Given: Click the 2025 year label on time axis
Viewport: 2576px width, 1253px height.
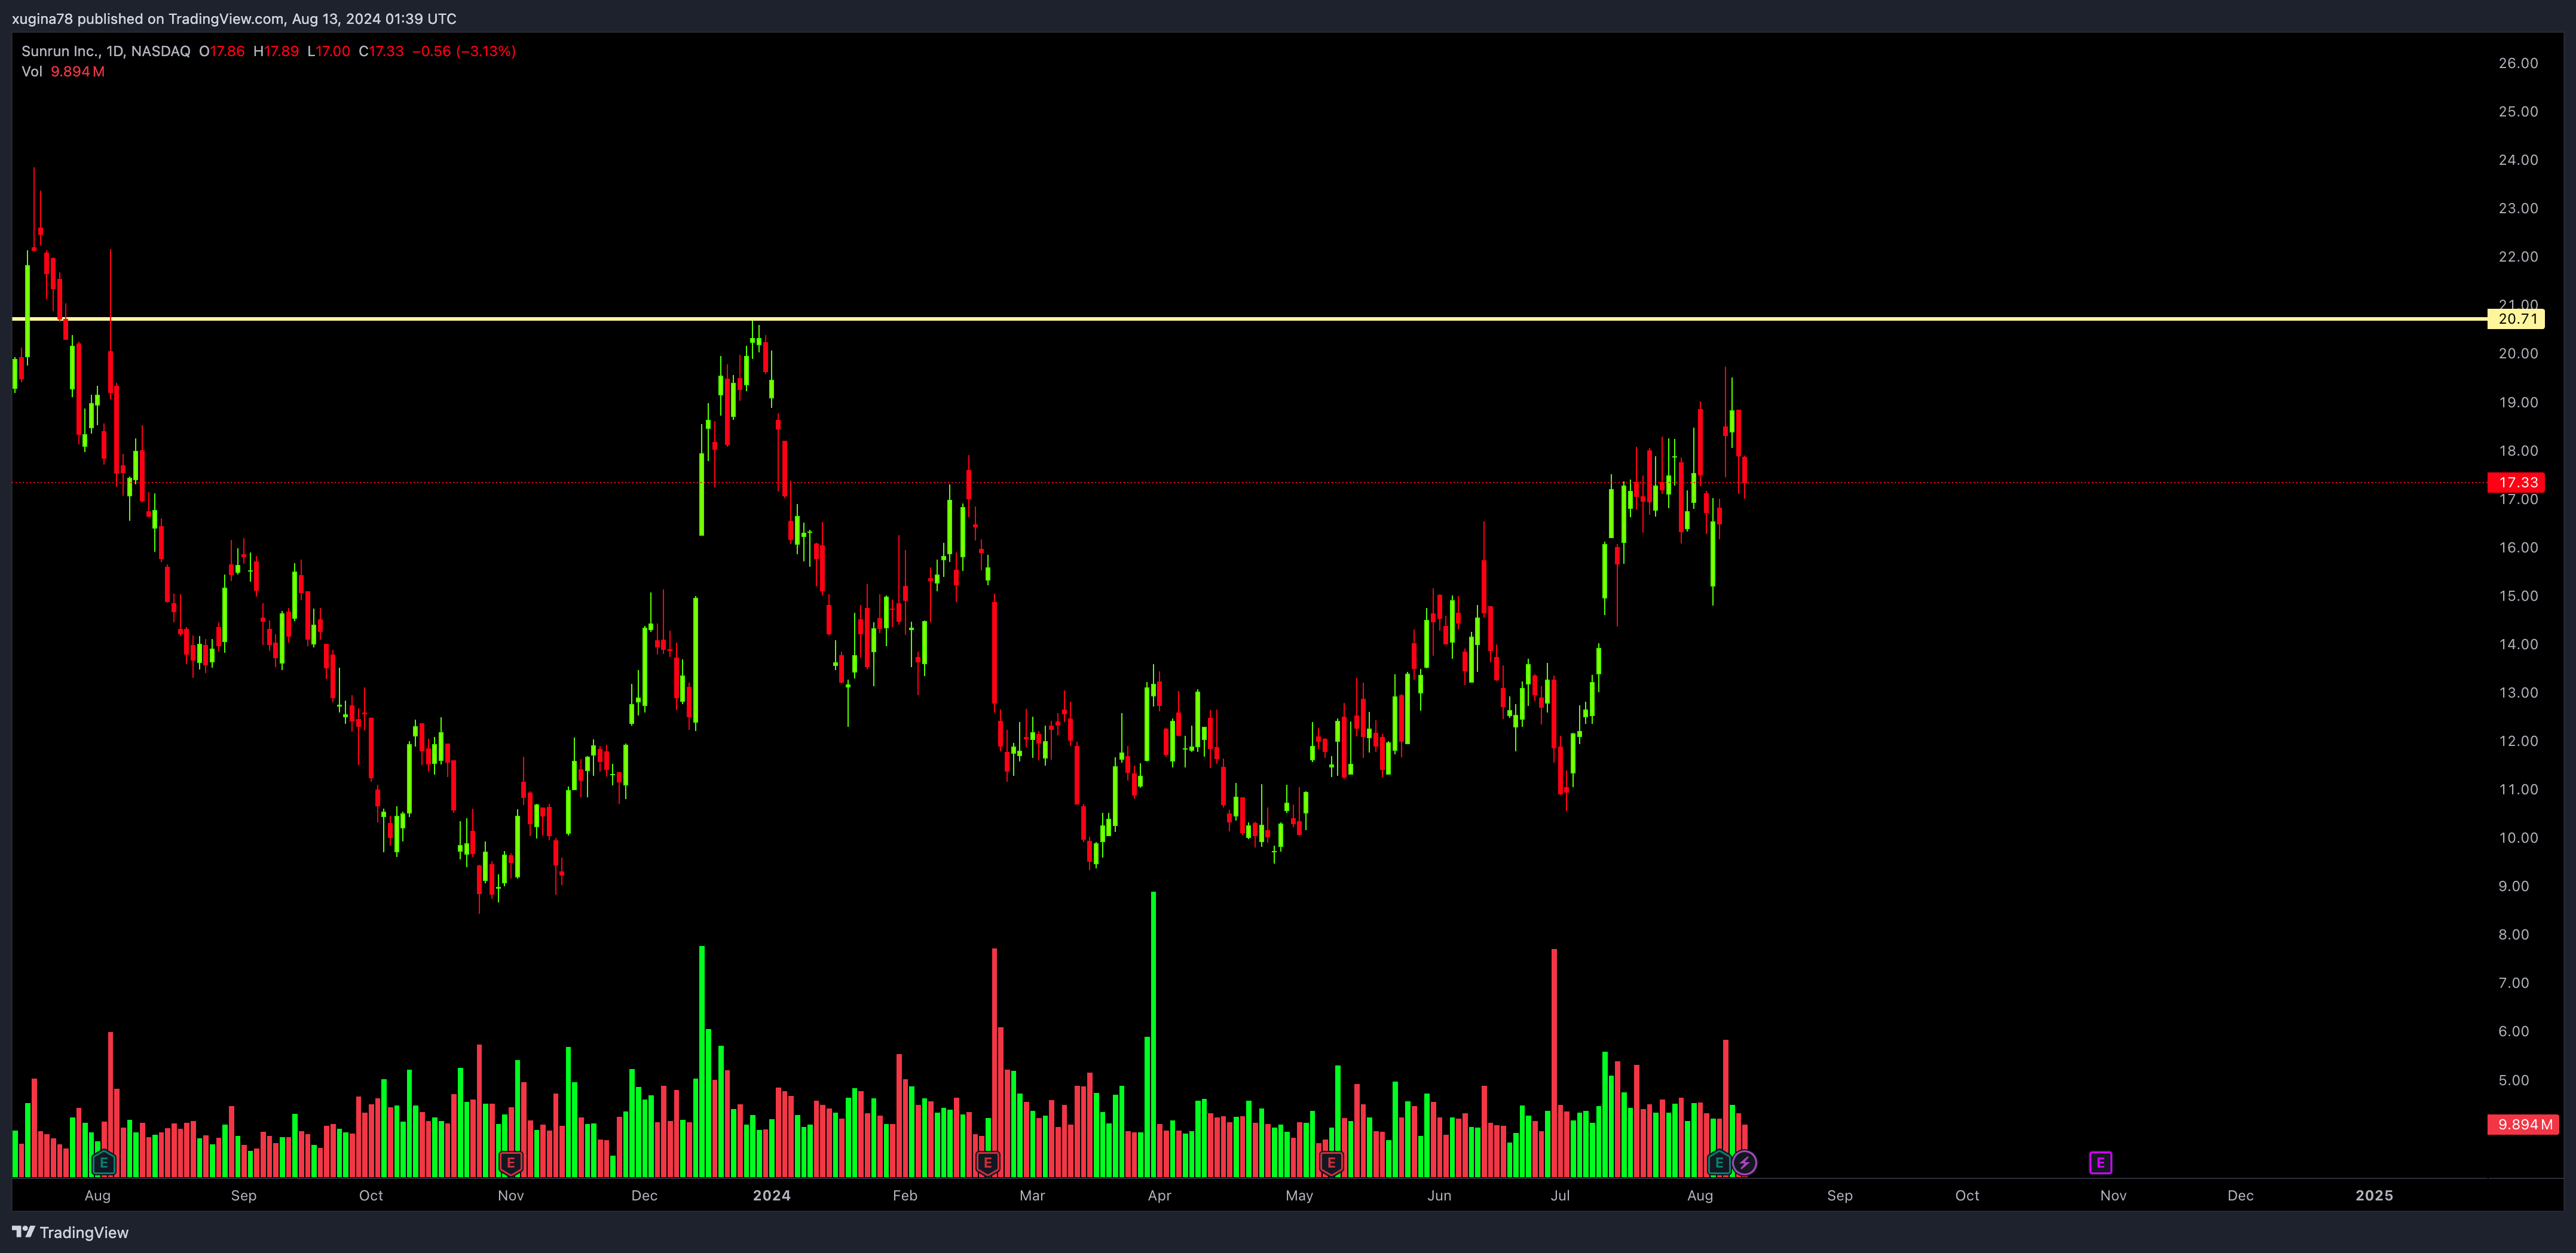Looking at the screenshot, I should (x=2374, y=1195).
